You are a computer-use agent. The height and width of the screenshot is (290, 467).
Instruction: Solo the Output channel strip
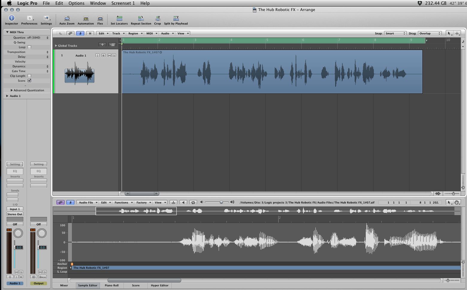(45, 272)
